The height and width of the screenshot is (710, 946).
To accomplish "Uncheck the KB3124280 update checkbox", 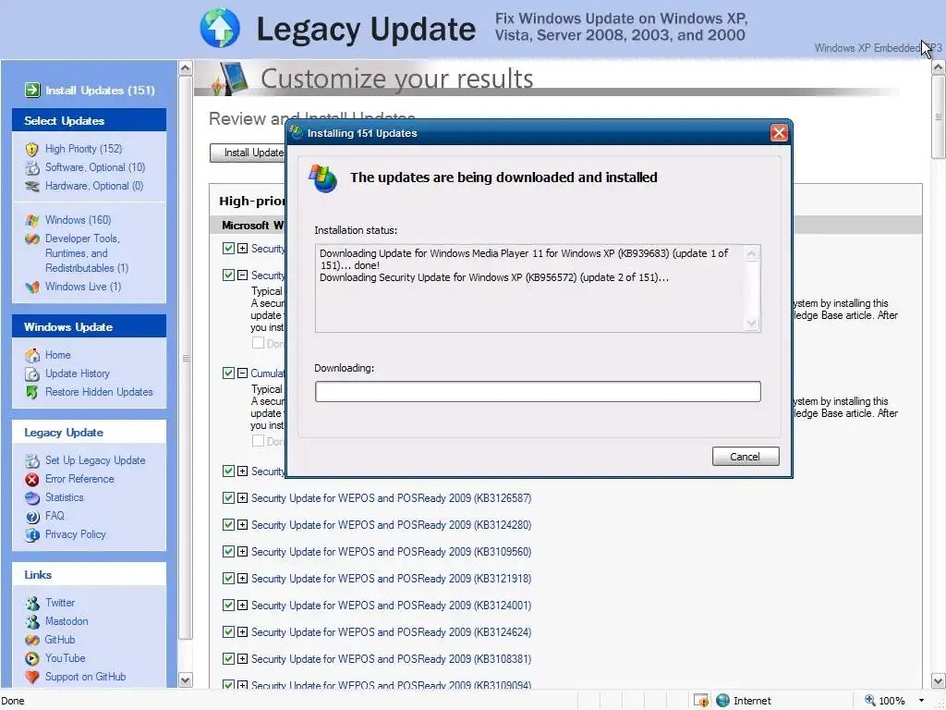I will [228, 525].
